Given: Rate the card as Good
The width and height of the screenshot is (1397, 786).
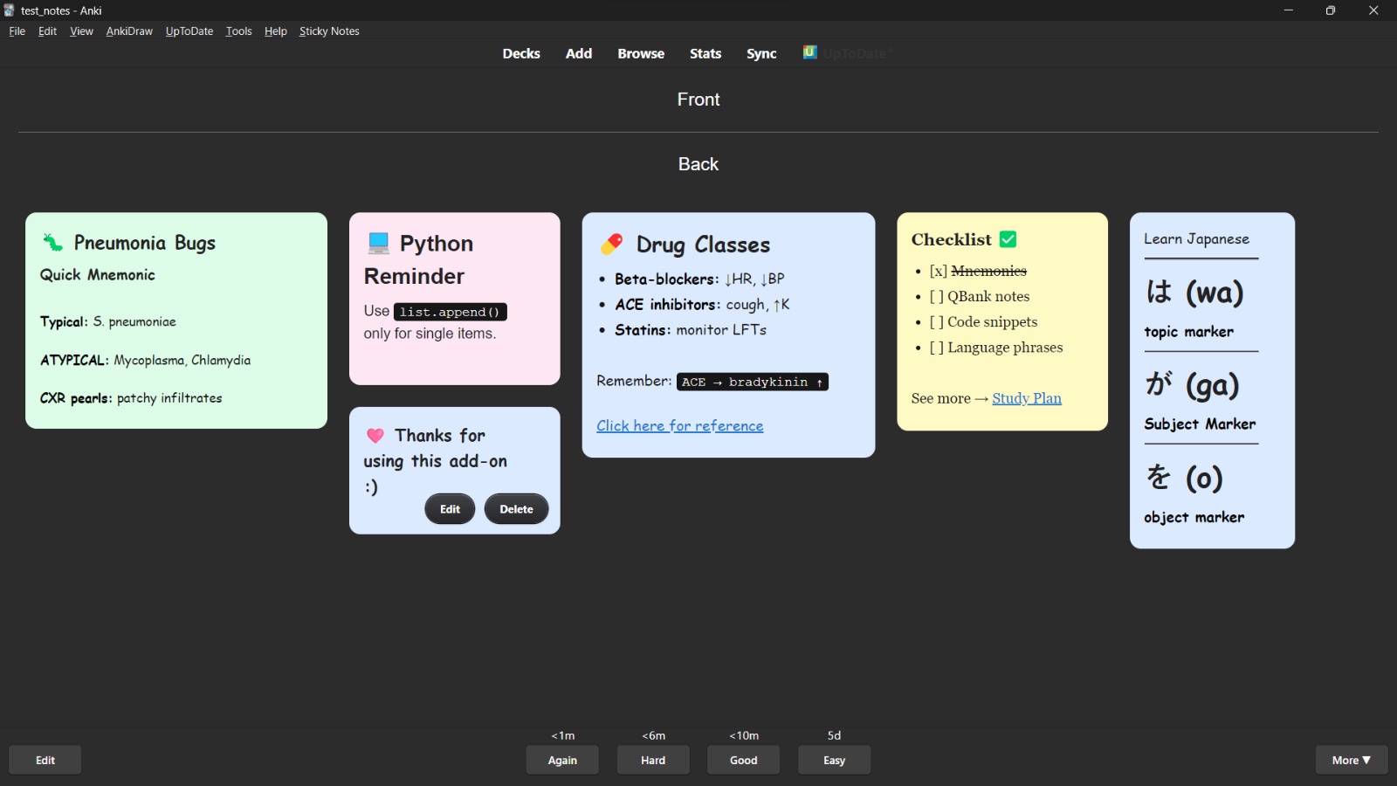Looking at the screenshot, I should [x=744, y=760].
